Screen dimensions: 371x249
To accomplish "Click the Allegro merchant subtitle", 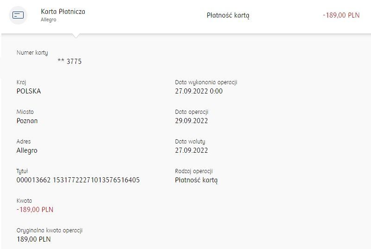I will [49, 19].
